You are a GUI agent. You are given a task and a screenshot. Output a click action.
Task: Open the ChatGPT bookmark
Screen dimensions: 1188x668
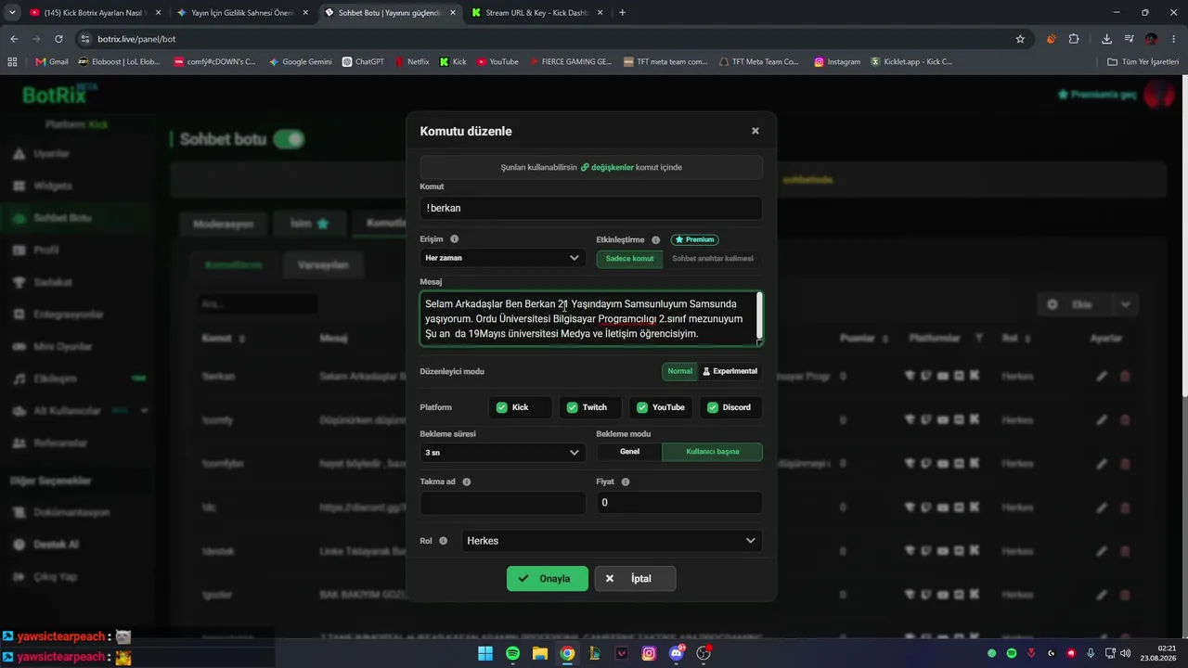coord(363,62)
